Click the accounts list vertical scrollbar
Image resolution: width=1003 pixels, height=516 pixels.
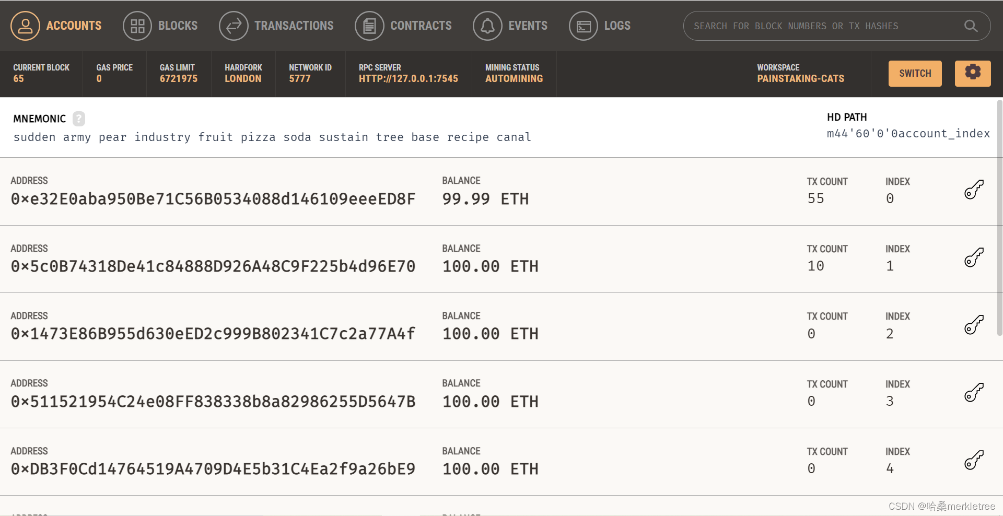pos(1000,218)
